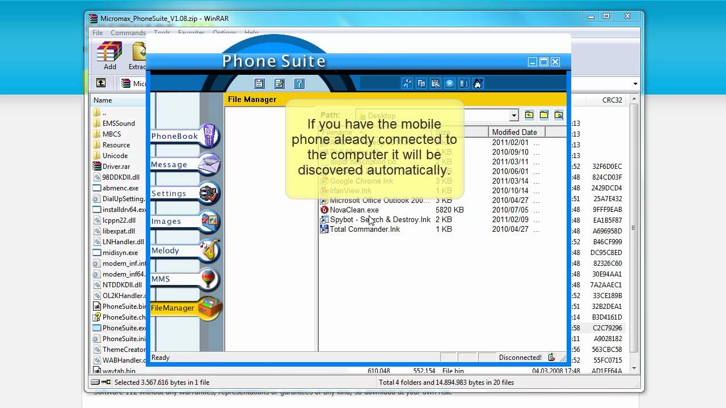The height and width of the screenshot is (408, 726).
Task: Click the edit note toolbar icon
Action: click(x=279, y=83)
